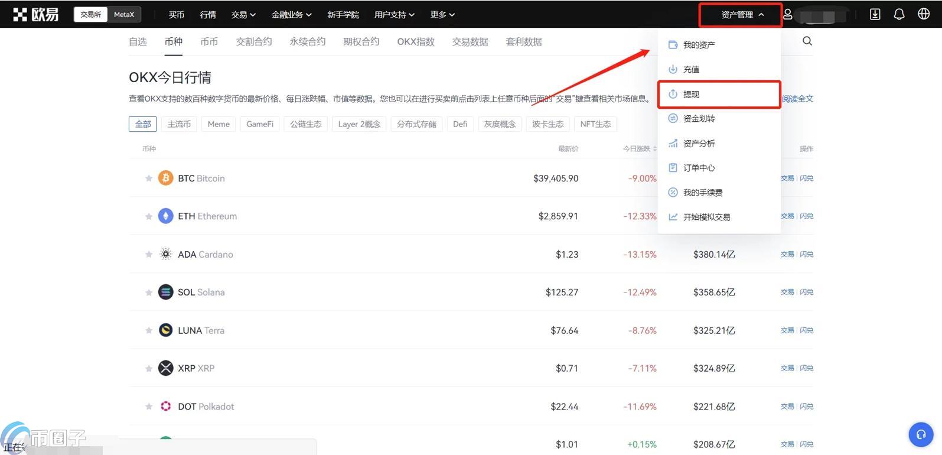This screenshot has height=455, width=942.
Task: Filter by Layer 2概念 category
Action: pyautogui.click(x=359, y=124)
